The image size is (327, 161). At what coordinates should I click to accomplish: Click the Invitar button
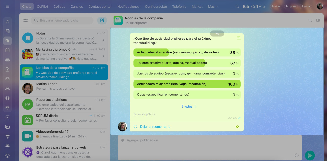(276, 6)
